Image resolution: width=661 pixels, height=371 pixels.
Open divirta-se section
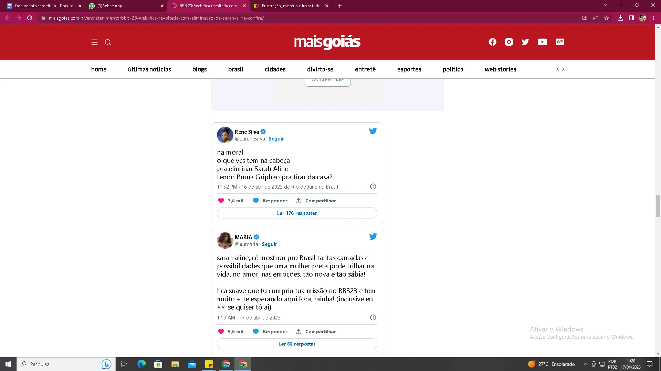click(x=320, y=69)
